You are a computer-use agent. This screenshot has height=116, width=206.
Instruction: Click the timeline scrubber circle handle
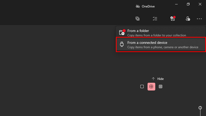pos(200,108)
